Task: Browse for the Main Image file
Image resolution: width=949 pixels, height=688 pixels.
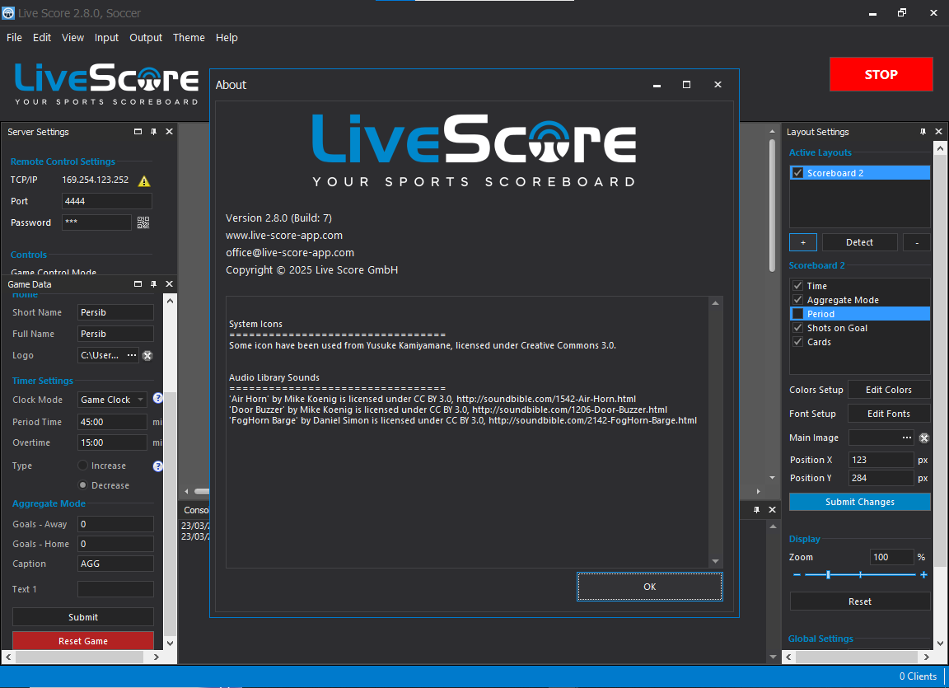Action: coord(907,438)
